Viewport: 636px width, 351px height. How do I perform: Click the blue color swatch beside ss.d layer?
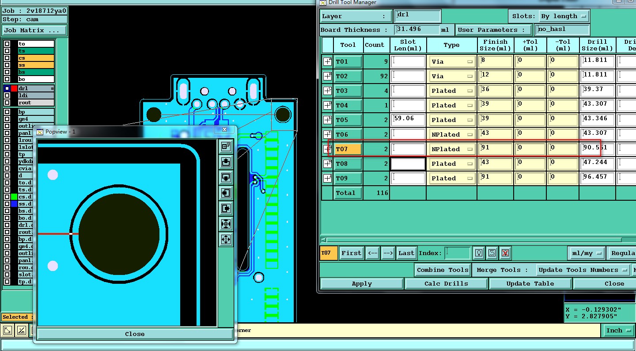coord(14,204)
